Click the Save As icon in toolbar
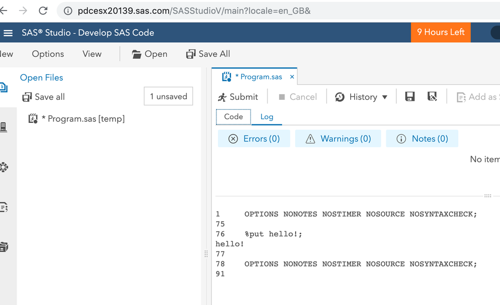The image size is (500, 305). coord(432,97)
